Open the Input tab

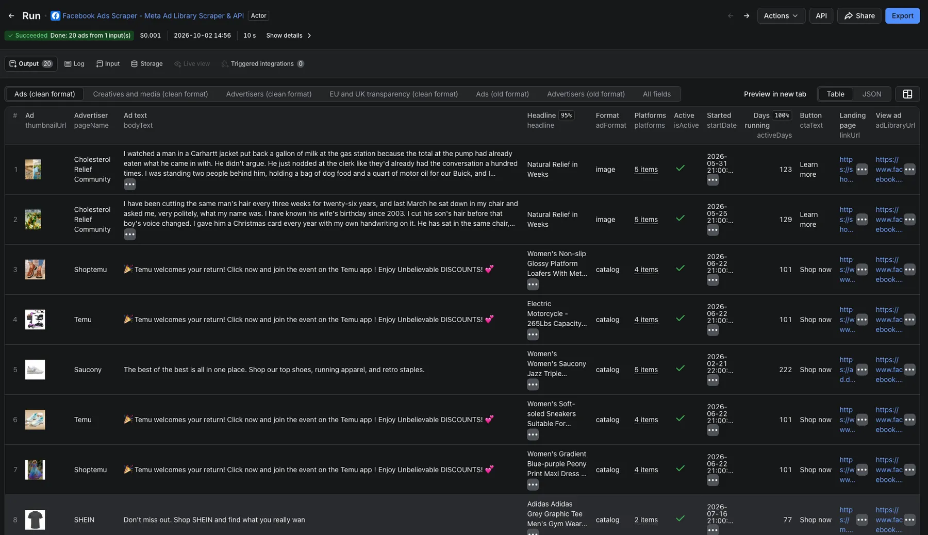click(108, 64)
